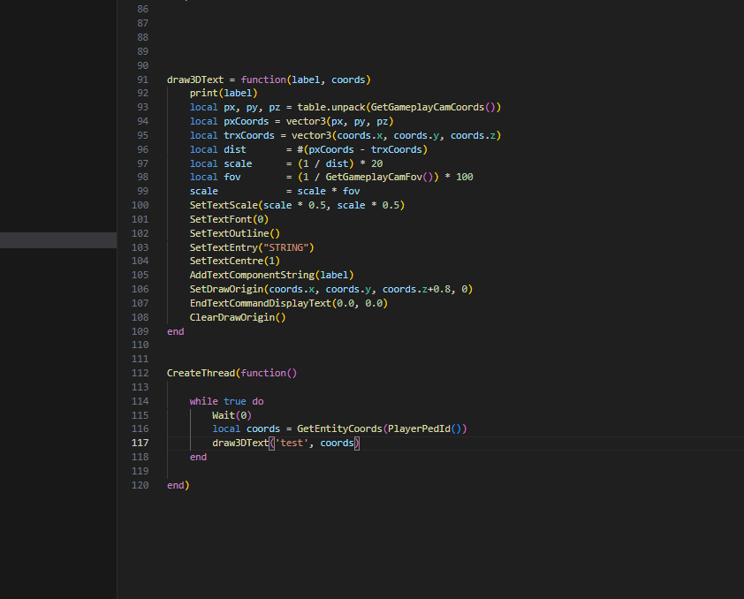
Task: Click the "STRING" text literal
Action: click(282, 247)
